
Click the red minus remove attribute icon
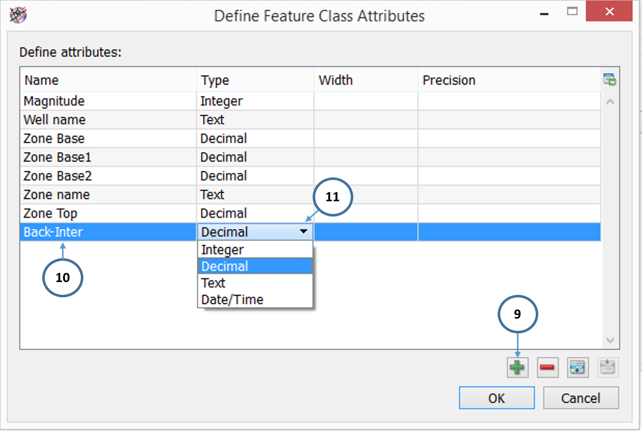click(547, 367)
